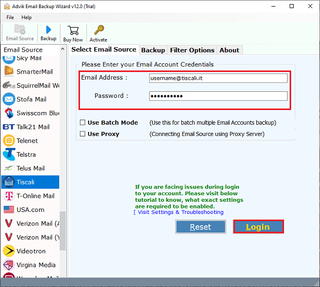The width and height of the screenshot is (320, 287).
Task: Click the Backup play icon in the toolbar
Action: pos(49,30)
